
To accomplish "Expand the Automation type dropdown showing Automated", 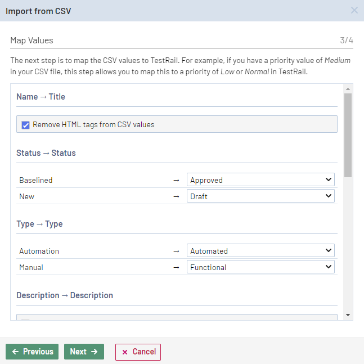I will coord(260,251).
